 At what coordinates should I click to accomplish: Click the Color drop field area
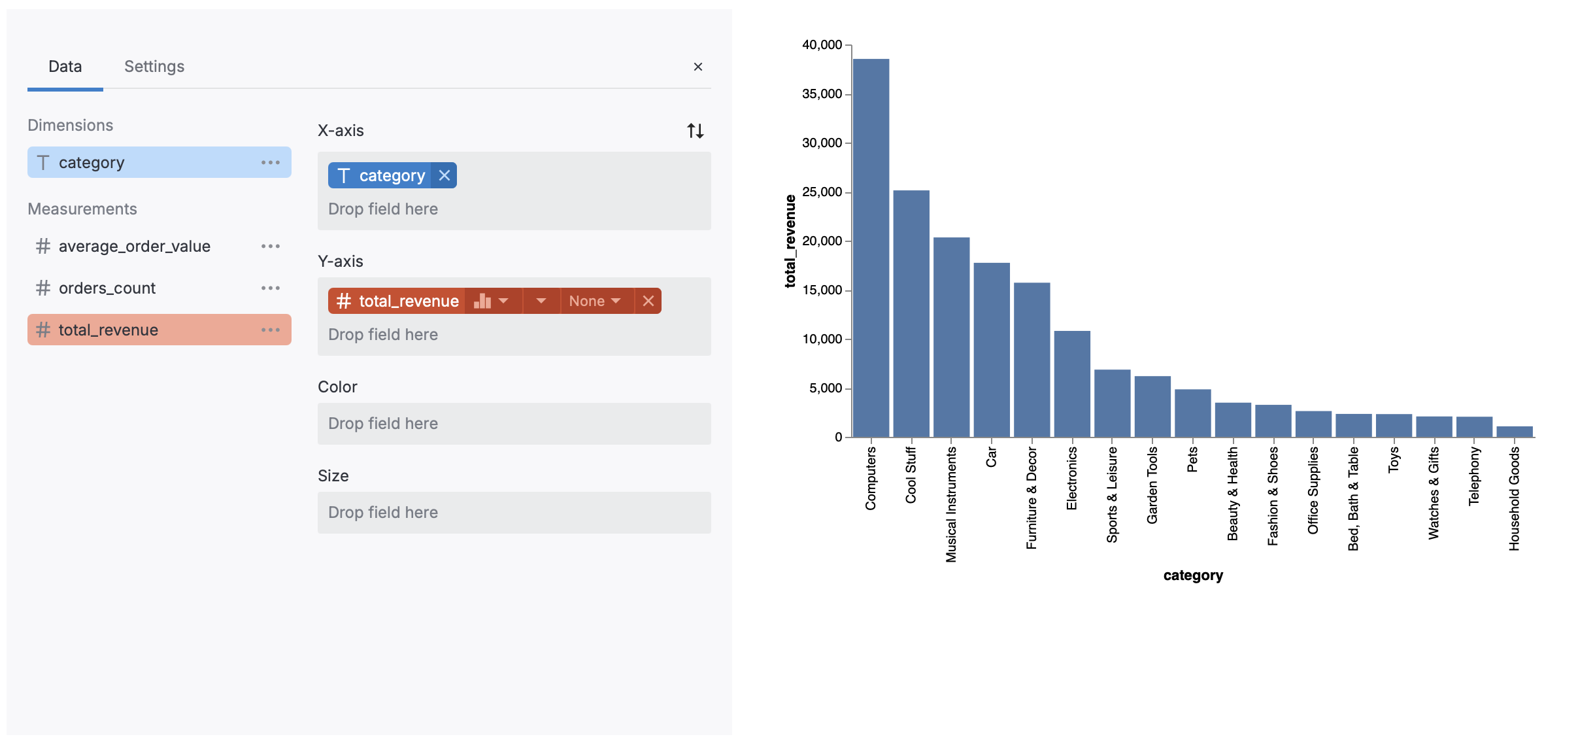pos(514,423)
